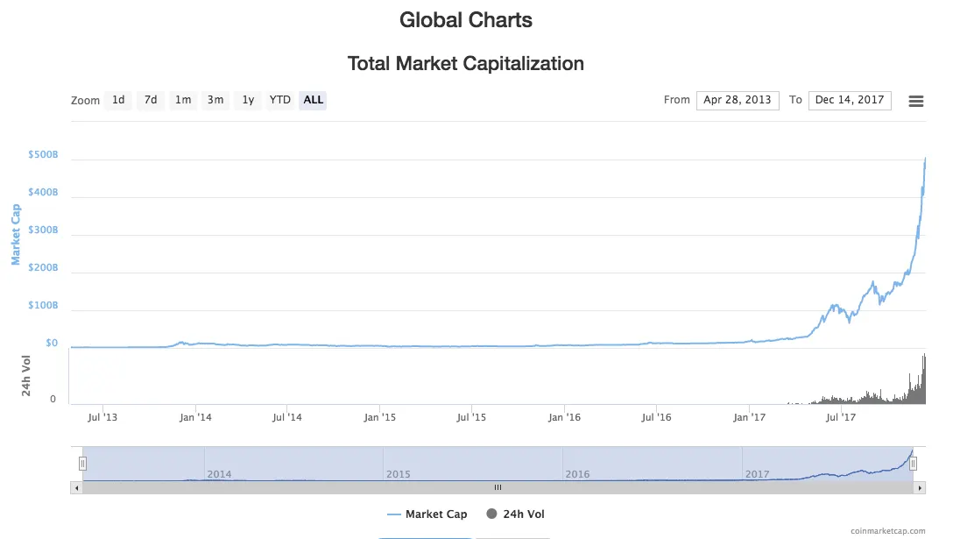Screen dimensions: 953x539
Task: Click the navigator's left scroll arrow
Action: click(76, 487)
